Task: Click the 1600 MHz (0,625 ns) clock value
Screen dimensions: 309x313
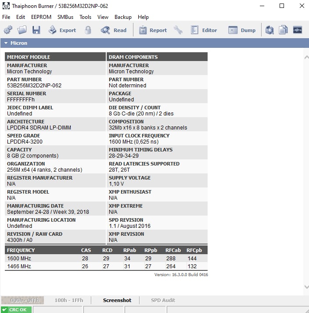Action: tap(134, 142)
